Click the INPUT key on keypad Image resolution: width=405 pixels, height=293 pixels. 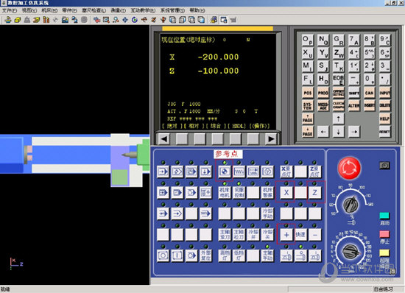click(384, 93)
